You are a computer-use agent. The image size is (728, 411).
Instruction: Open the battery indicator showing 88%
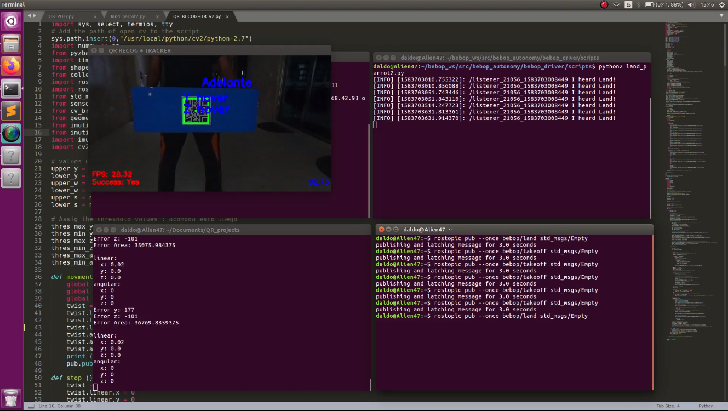pos(664,4)
